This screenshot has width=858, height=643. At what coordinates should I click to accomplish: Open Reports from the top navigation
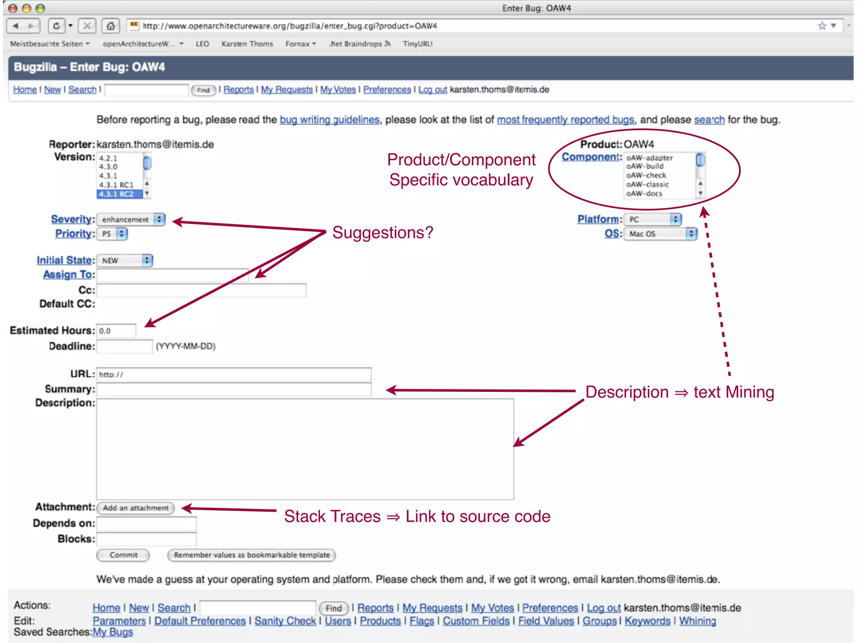(238, 90)
